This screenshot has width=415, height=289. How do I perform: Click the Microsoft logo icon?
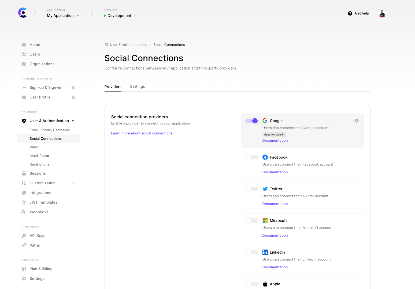click(265, 221)
